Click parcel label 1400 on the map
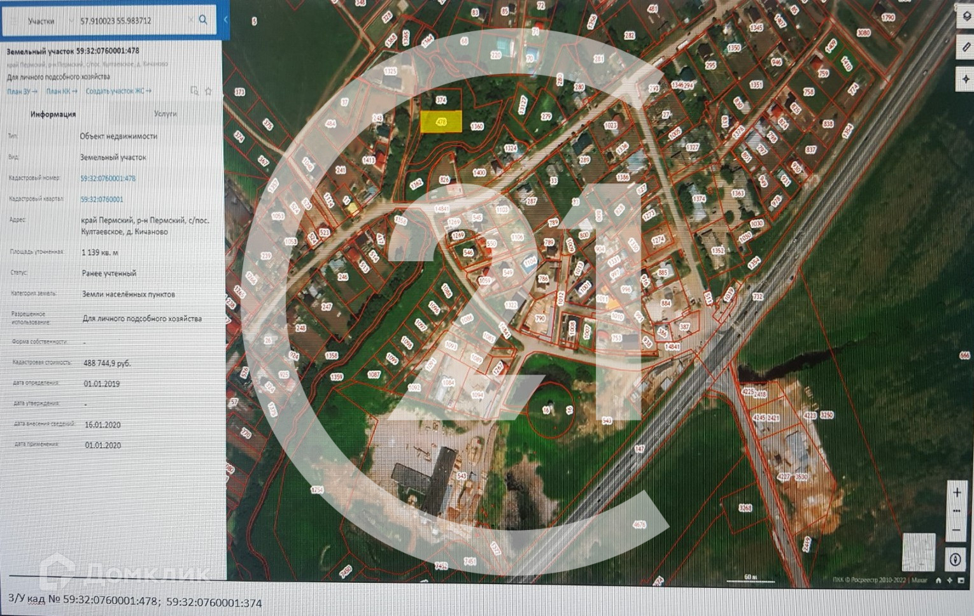 point(479,173)
